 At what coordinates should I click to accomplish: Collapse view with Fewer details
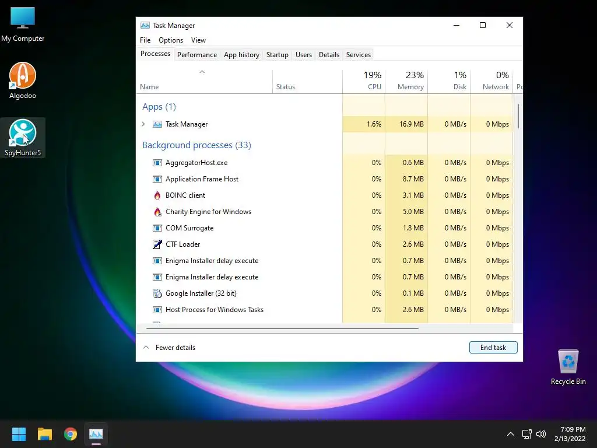[169, 348]
